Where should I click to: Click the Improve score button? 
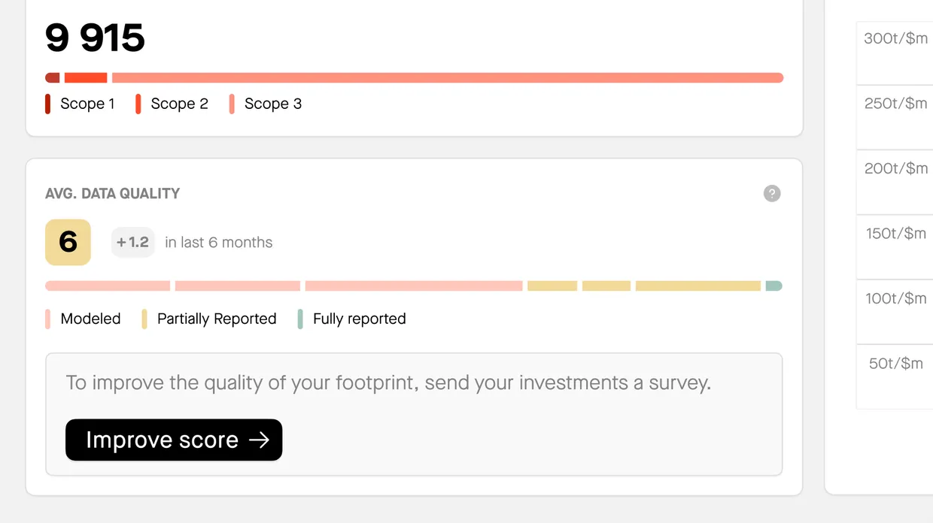coord(174,440)
